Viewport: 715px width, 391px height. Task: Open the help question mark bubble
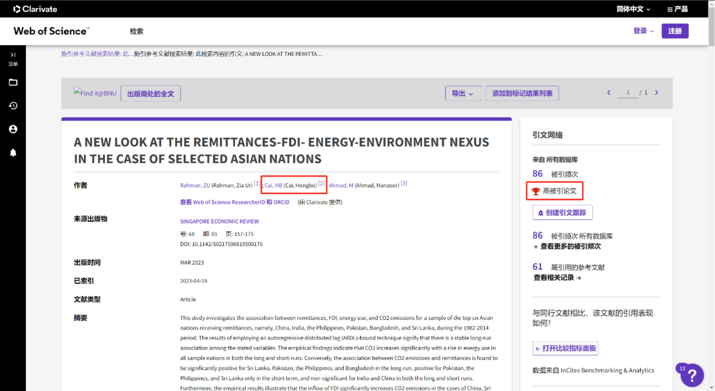(691, 375)
